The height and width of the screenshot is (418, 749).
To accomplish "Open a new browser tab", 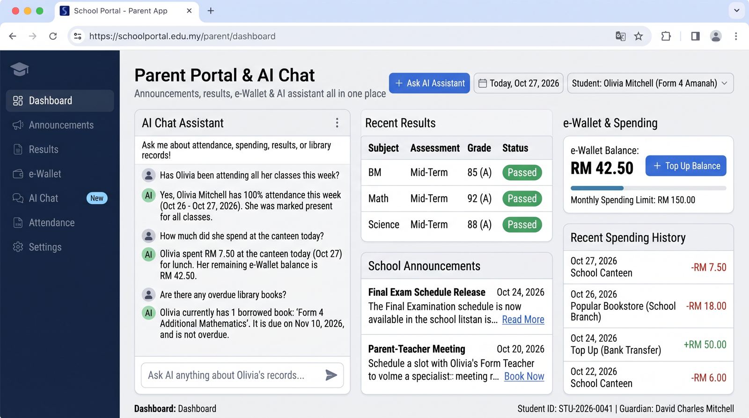I will tap(211, 11).
